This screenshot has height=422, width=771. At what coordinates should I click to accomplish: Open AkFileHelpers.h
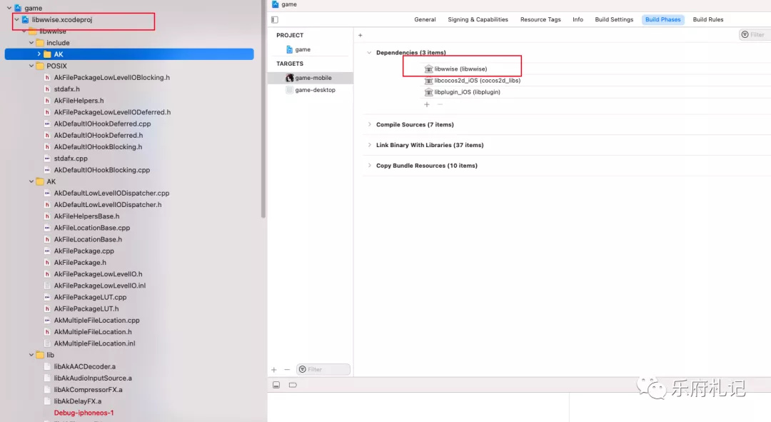coord(79,101)
